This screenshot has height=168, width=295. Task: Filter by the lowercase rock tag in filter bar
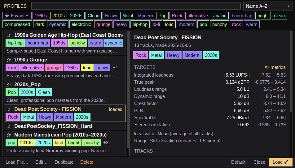coord(236,24)
